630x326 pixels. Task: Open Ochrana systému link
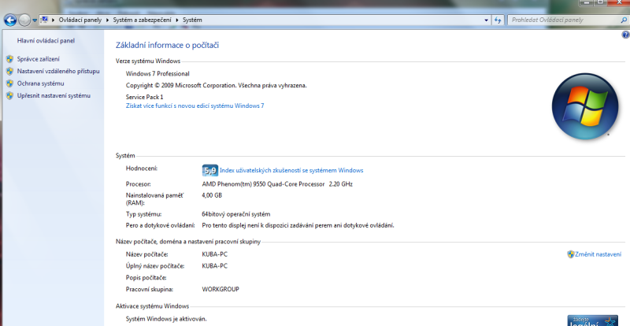[x=41, y=83]
